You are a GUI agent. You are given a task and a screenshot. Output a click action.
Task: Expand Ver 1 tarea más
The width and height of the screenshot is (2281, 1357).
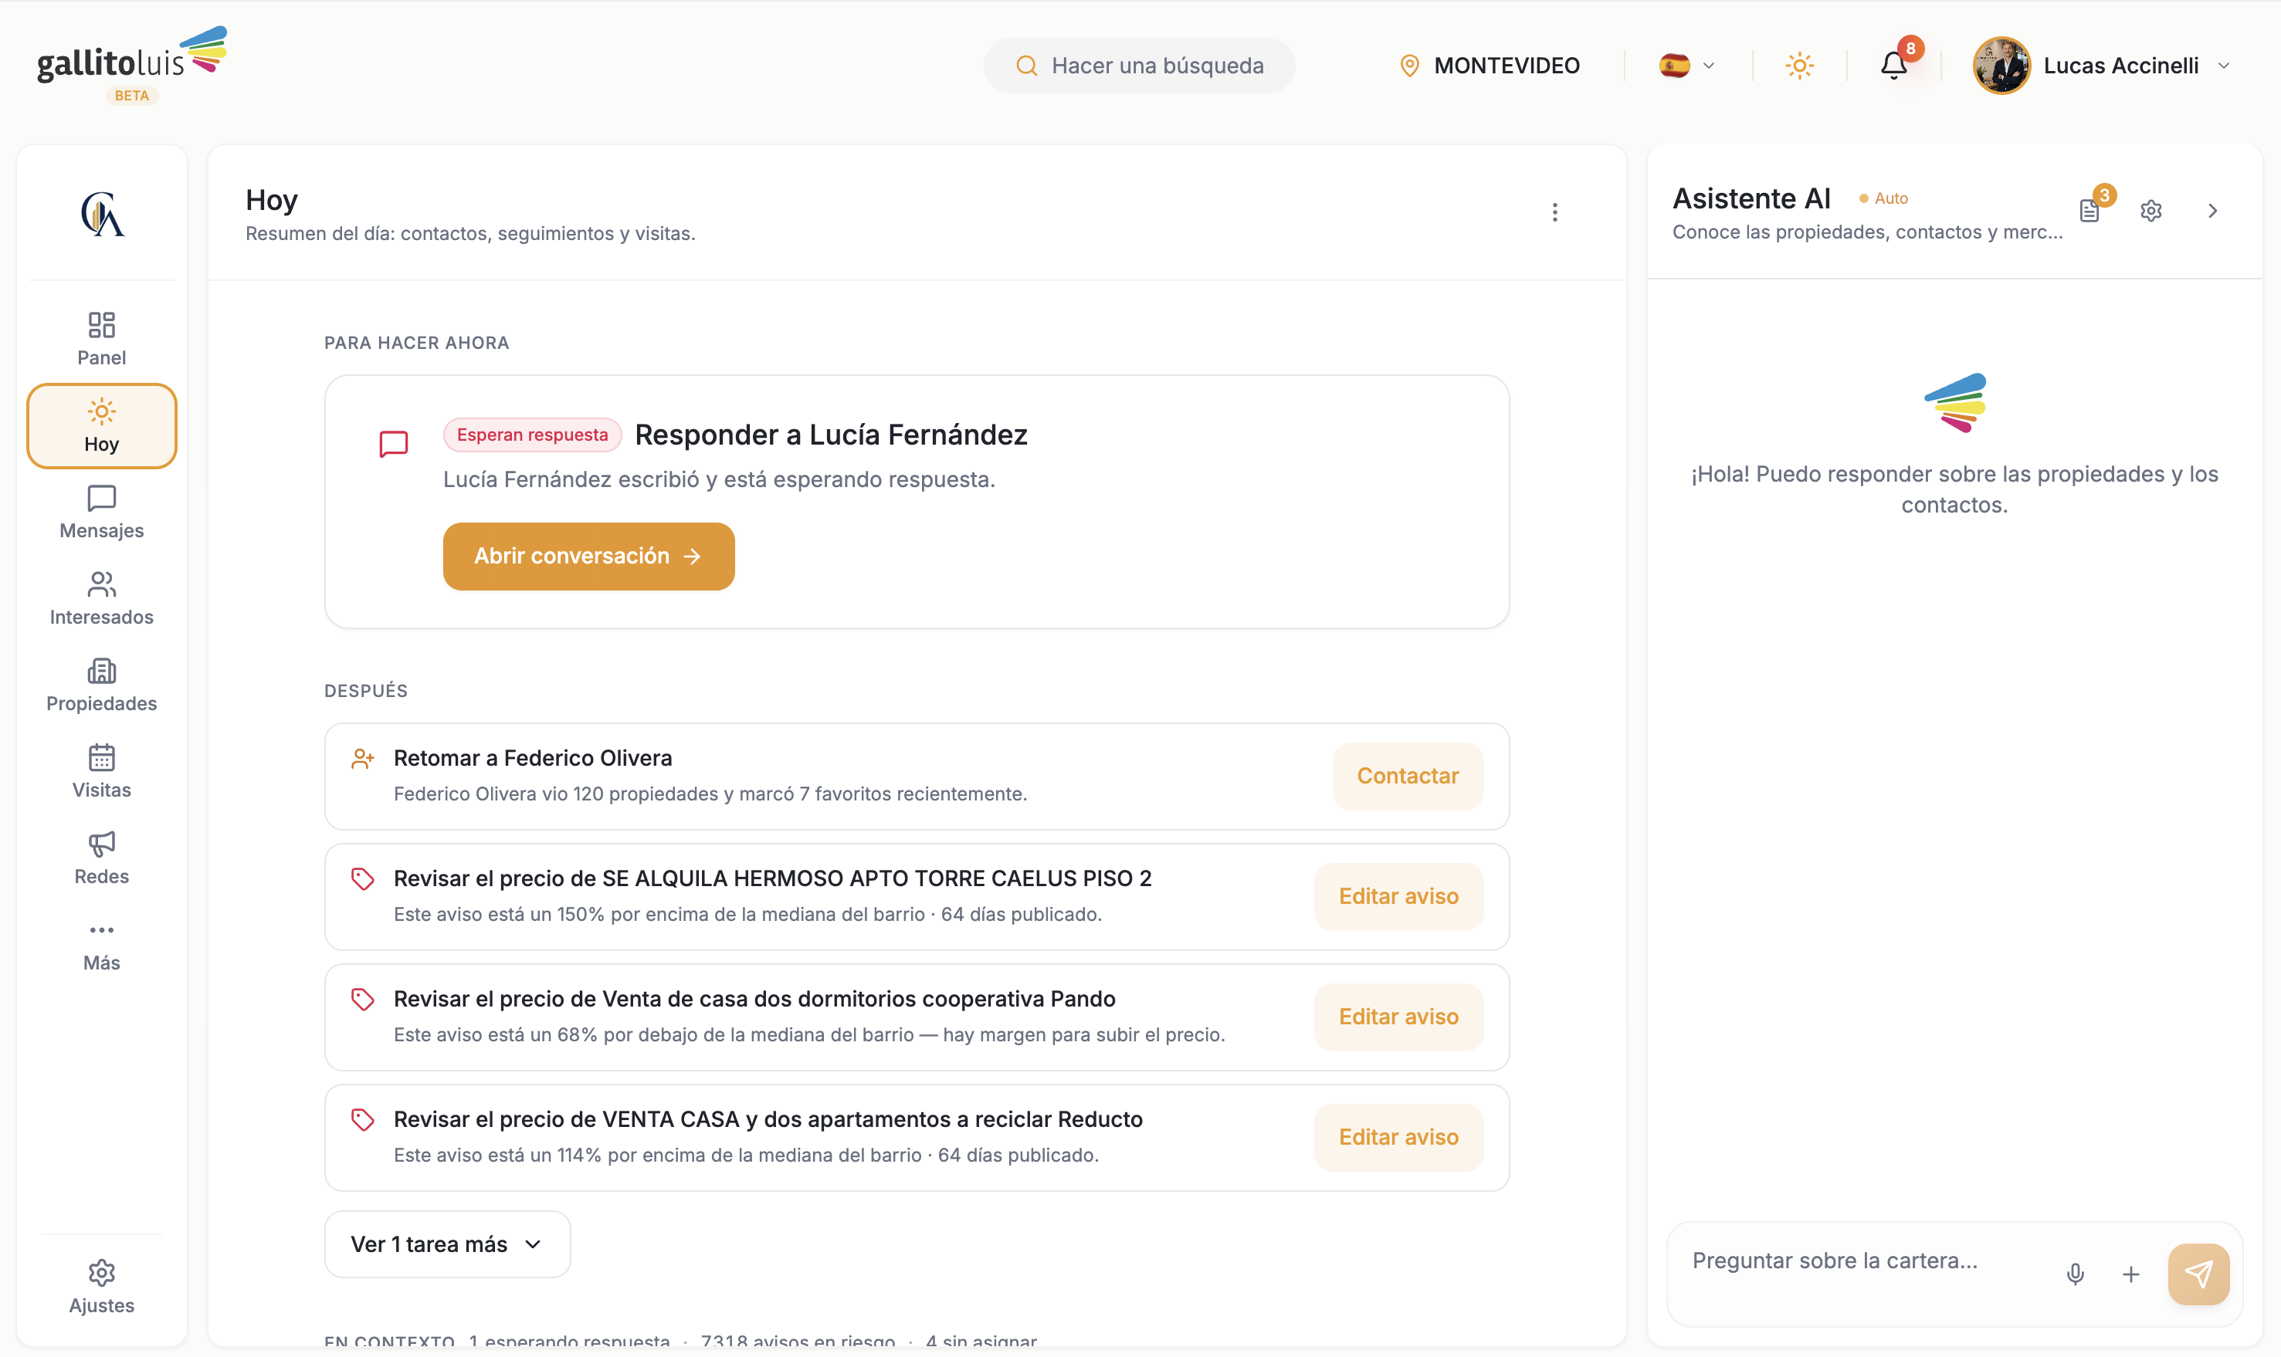447,1244
